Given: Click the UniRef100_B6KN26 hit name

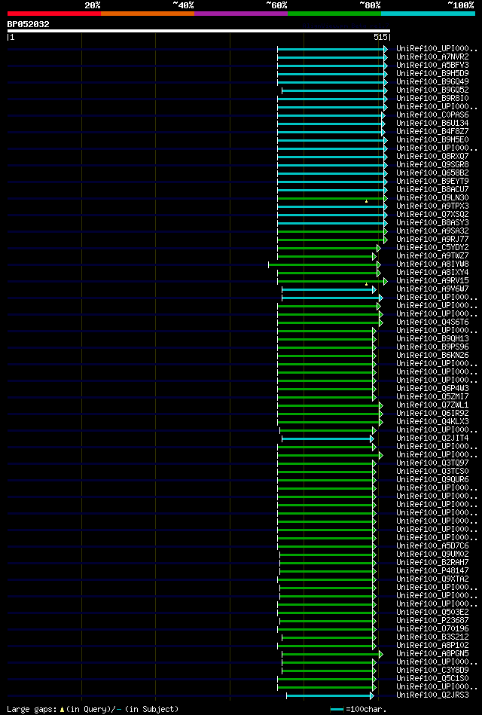Looking at the screenshot, I should click(x=432, y=355).
